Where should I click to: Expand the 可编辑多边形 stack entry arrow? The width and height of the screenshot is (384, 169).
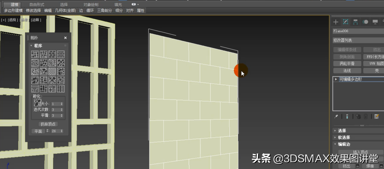[x=336, y=79]
